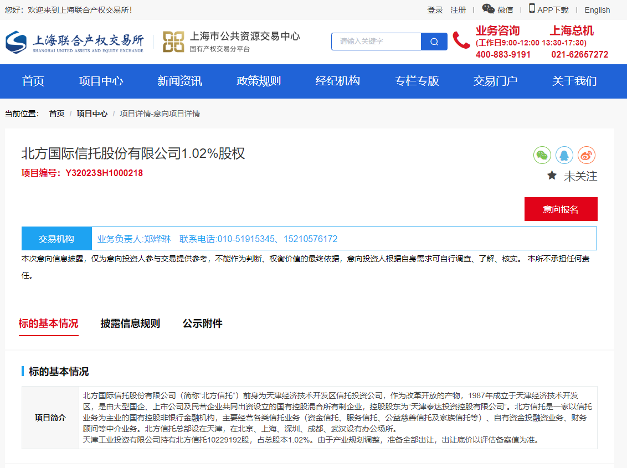
Task: Go to 首页 in main navigation
Action: [33, 81]
